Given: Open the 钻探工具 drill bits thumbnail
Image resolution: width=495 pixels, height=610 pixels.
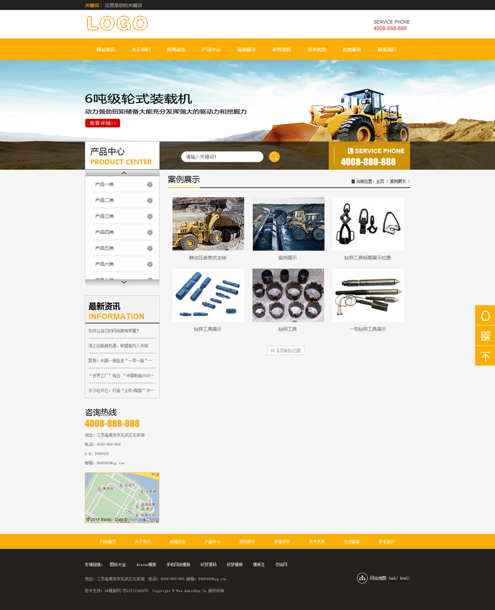Looking at the screenshot, I should (288, 295).
